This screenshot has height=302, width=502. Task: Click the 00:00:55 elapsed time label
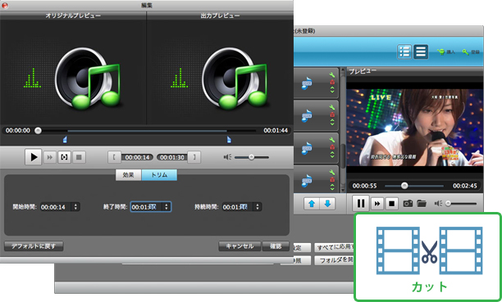tap(365, 186)
